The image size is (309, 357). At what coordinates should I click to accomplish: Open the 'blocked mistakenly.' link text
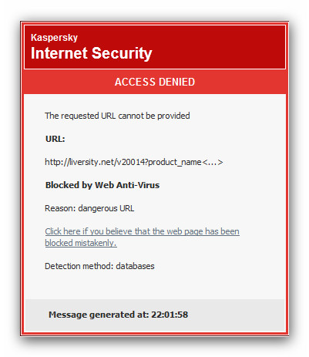81,243
